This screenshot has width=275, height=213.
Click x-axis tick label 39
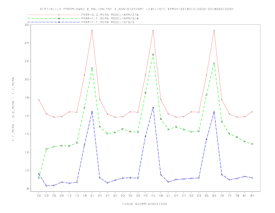tap(138, 196)
